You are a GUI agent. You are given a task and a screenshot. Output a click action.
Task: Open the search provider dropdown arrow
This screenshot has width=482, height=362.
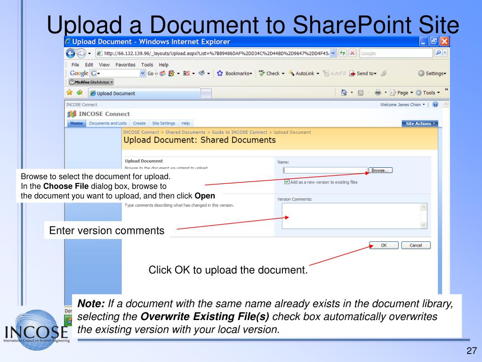pyautogui.click(x=445, y=53)
